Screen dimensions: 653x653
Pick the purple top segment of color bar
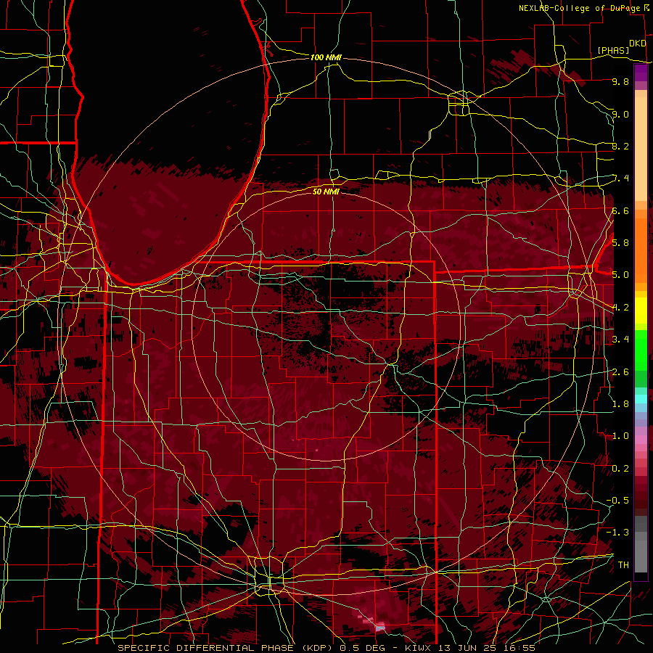641,73
